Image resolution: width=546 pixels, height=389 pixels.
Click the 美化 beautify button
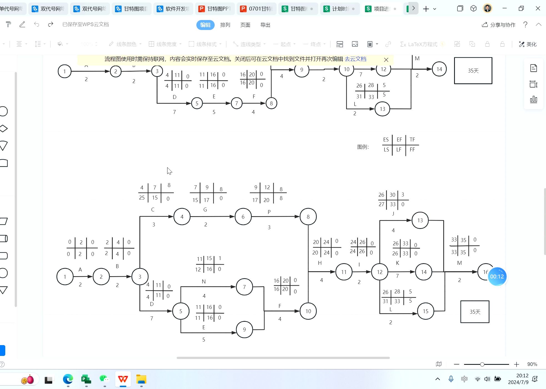coord(528,44)
